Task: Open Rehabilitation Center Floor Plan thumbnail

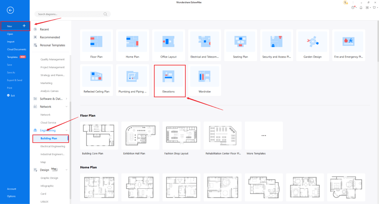Action: [222, 135]
